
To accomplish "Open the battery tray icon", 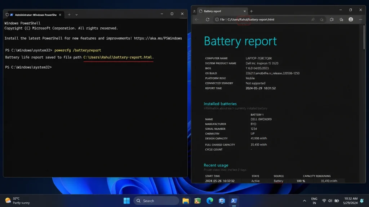I will coord(337,201).
